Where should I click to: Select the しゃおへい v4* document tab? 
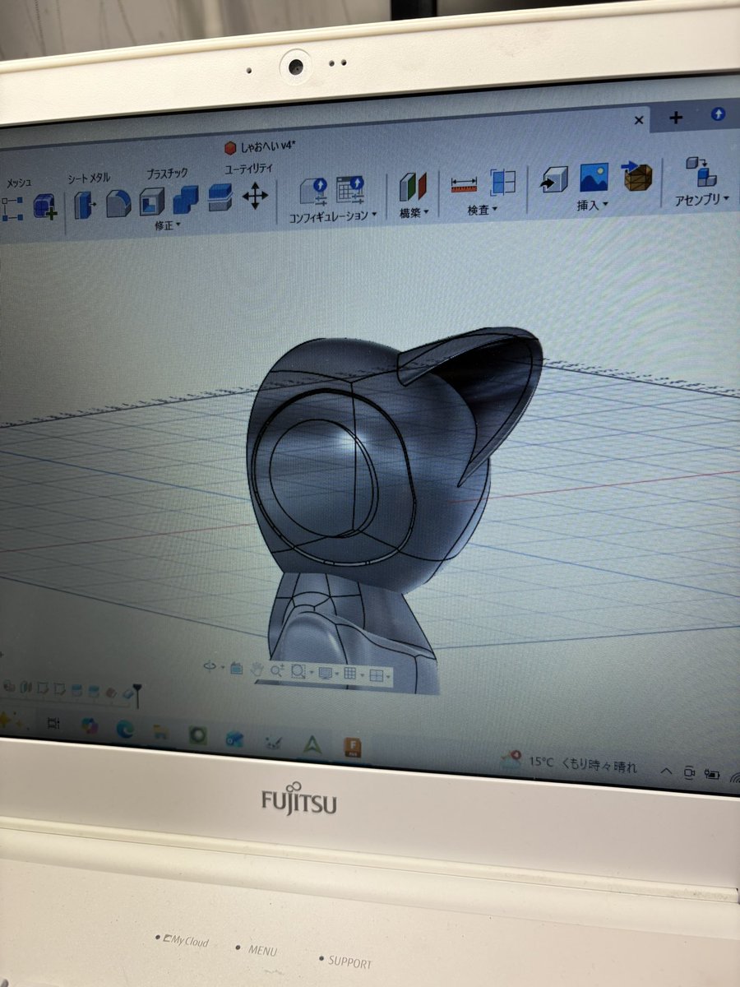click(260, 146)
